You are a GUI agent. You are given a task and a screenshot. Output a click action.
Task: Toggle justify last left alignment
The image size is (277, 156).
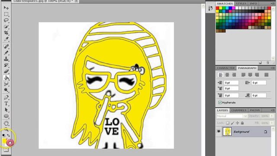click(x=243, y=75)
